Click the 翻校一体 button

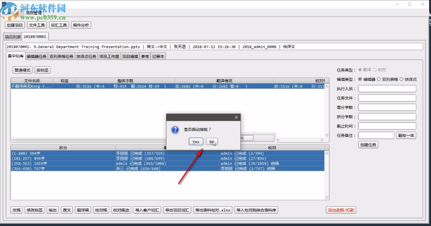coord(406,135)
